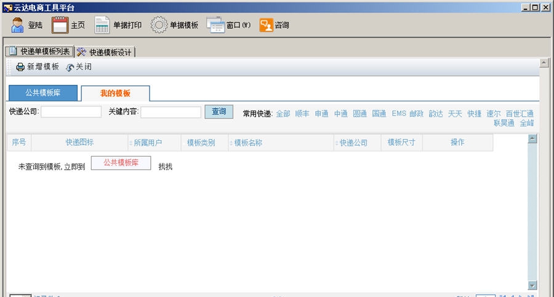Select the 我的模板 tab
This screenshot has height=297, width=554.
click(x=115, y=93)
